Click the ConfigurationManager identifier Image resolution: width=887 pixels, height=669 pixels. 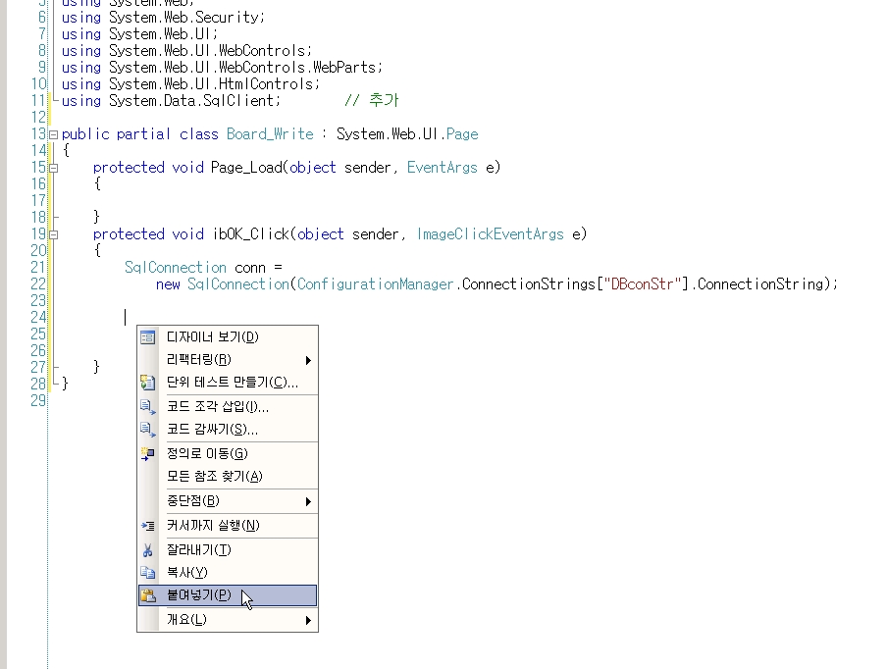pyautogui.click(x=375, y=283)
